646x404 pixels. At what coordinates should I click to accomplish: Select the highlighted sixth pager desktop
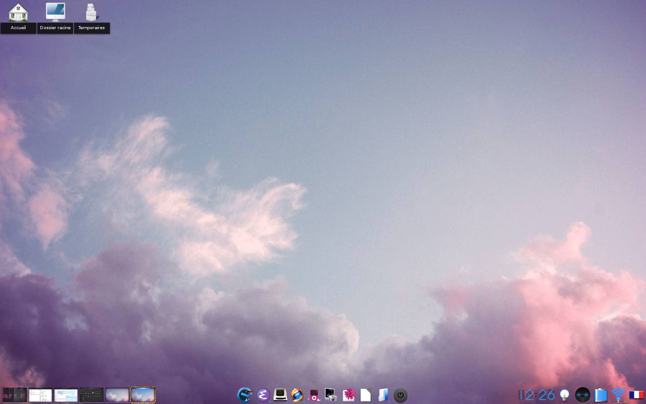(143, 395)
